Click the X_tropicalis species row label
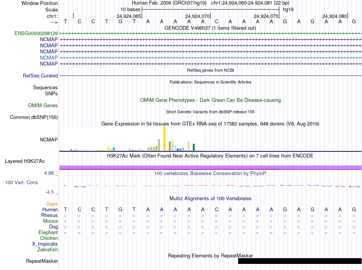This screenshot has width=362, height=270. (x=45, y=244)
